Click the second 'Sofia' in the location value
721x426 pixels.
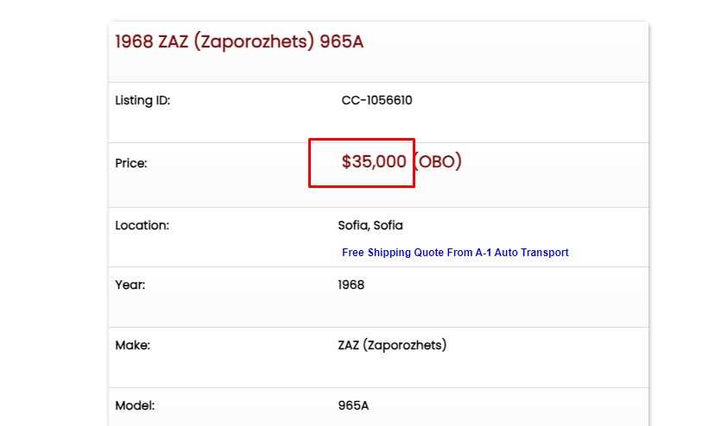tap(388, 225)
